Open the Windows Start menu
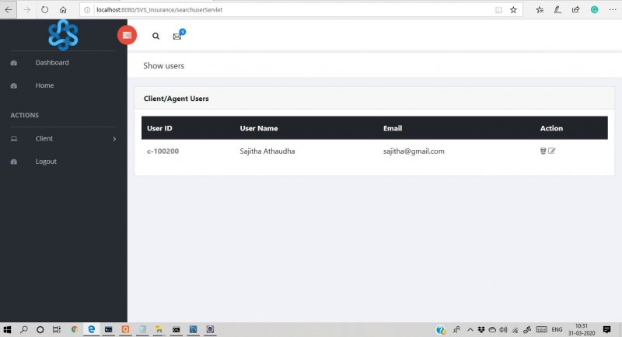This screenshot has height=337, width=622. (7, 329)
